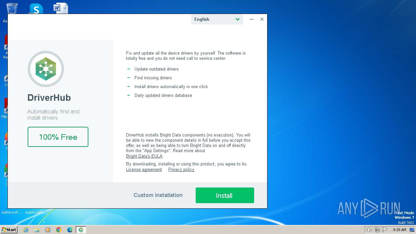The width and height of the screenshot is (416, 234).
Task: Open Bright Data's EULA link
Action: (144, 156)
